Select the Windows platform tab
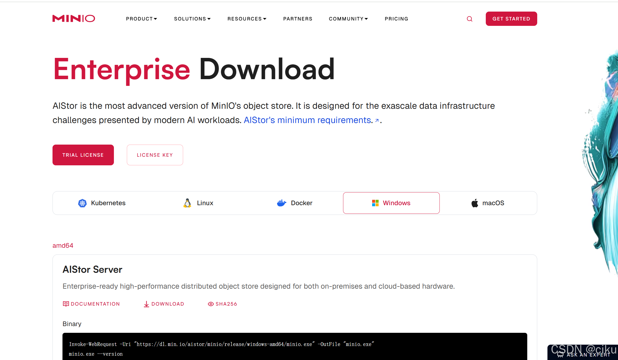Screen dimensions: 618x360 [391, 203]
